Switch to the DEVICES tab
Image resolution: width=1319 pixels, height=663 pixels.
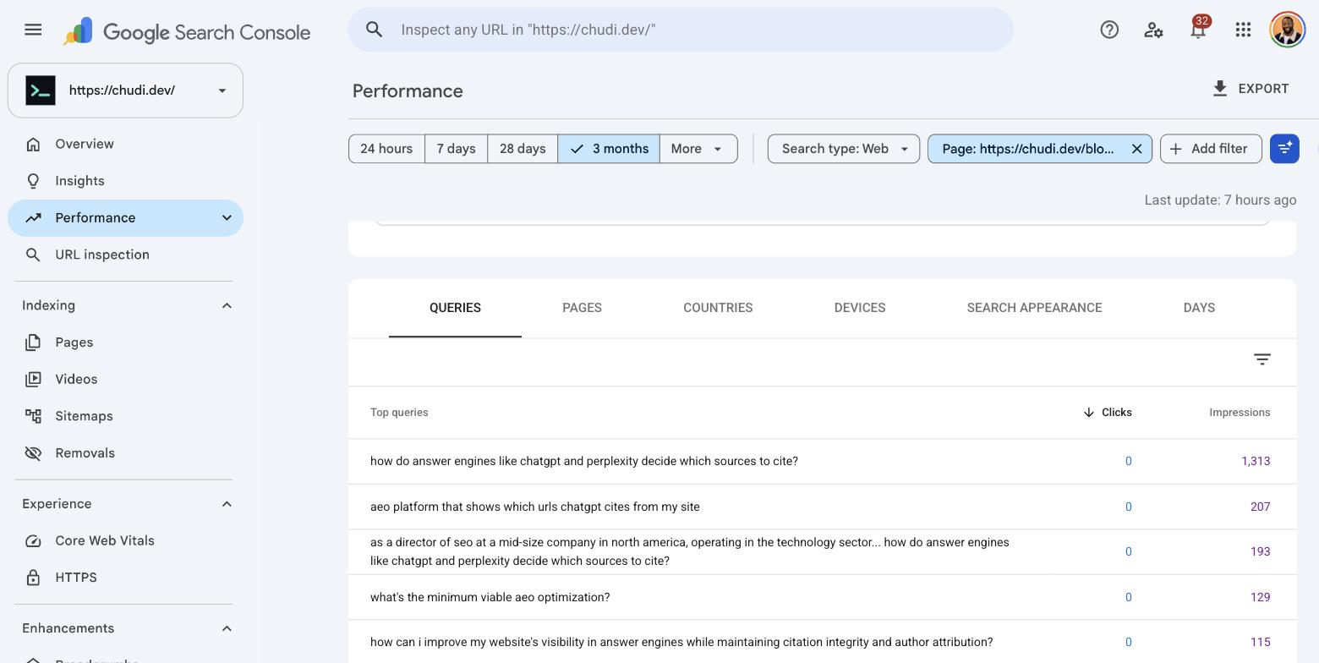click(x=860, y=308)
